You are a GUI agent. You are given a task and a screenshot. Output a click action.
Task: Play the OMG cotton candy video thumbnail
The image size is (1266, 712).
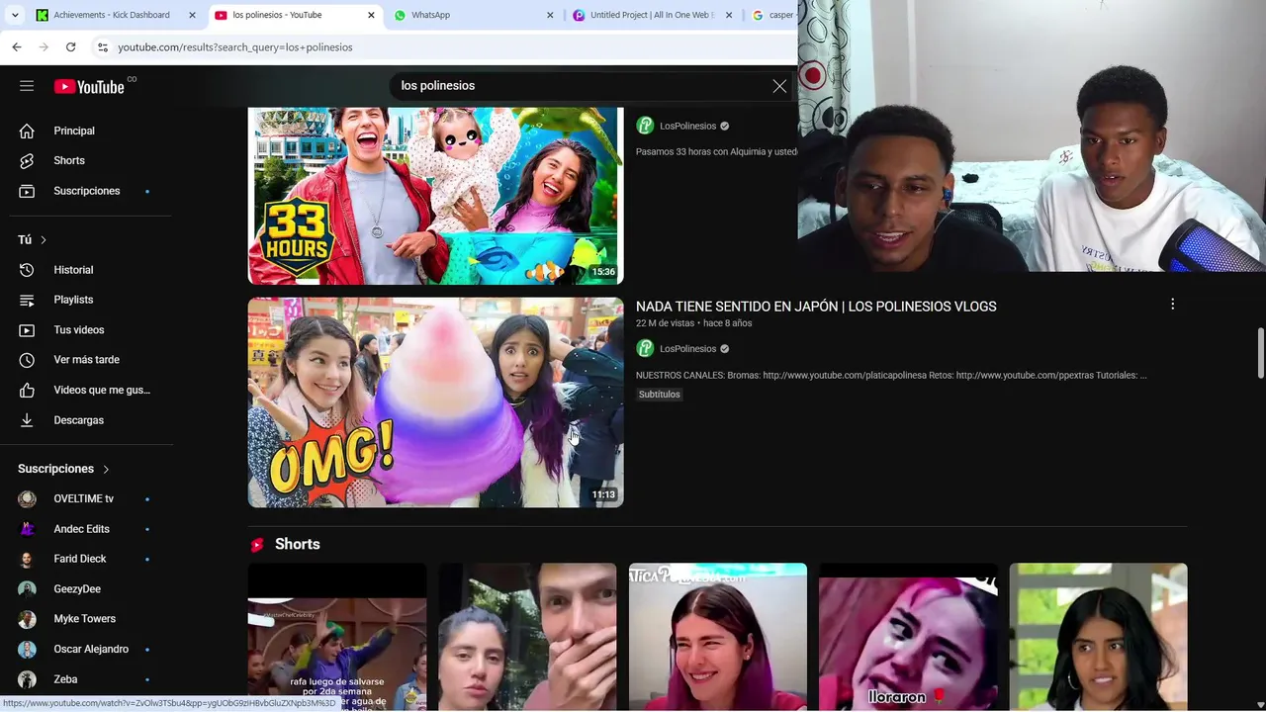coord(435,402)
